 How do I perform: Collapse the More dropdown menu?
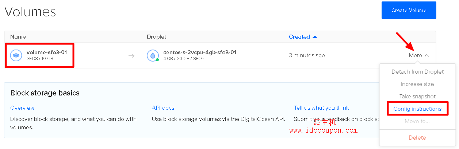coord(419,55)
